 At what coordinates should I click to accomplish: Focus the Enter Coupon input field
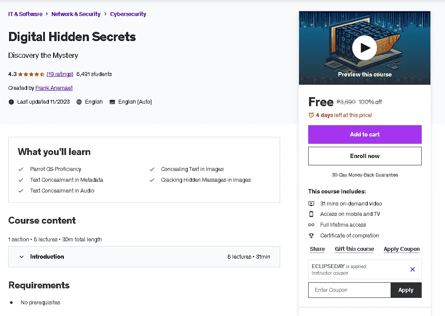349,290
